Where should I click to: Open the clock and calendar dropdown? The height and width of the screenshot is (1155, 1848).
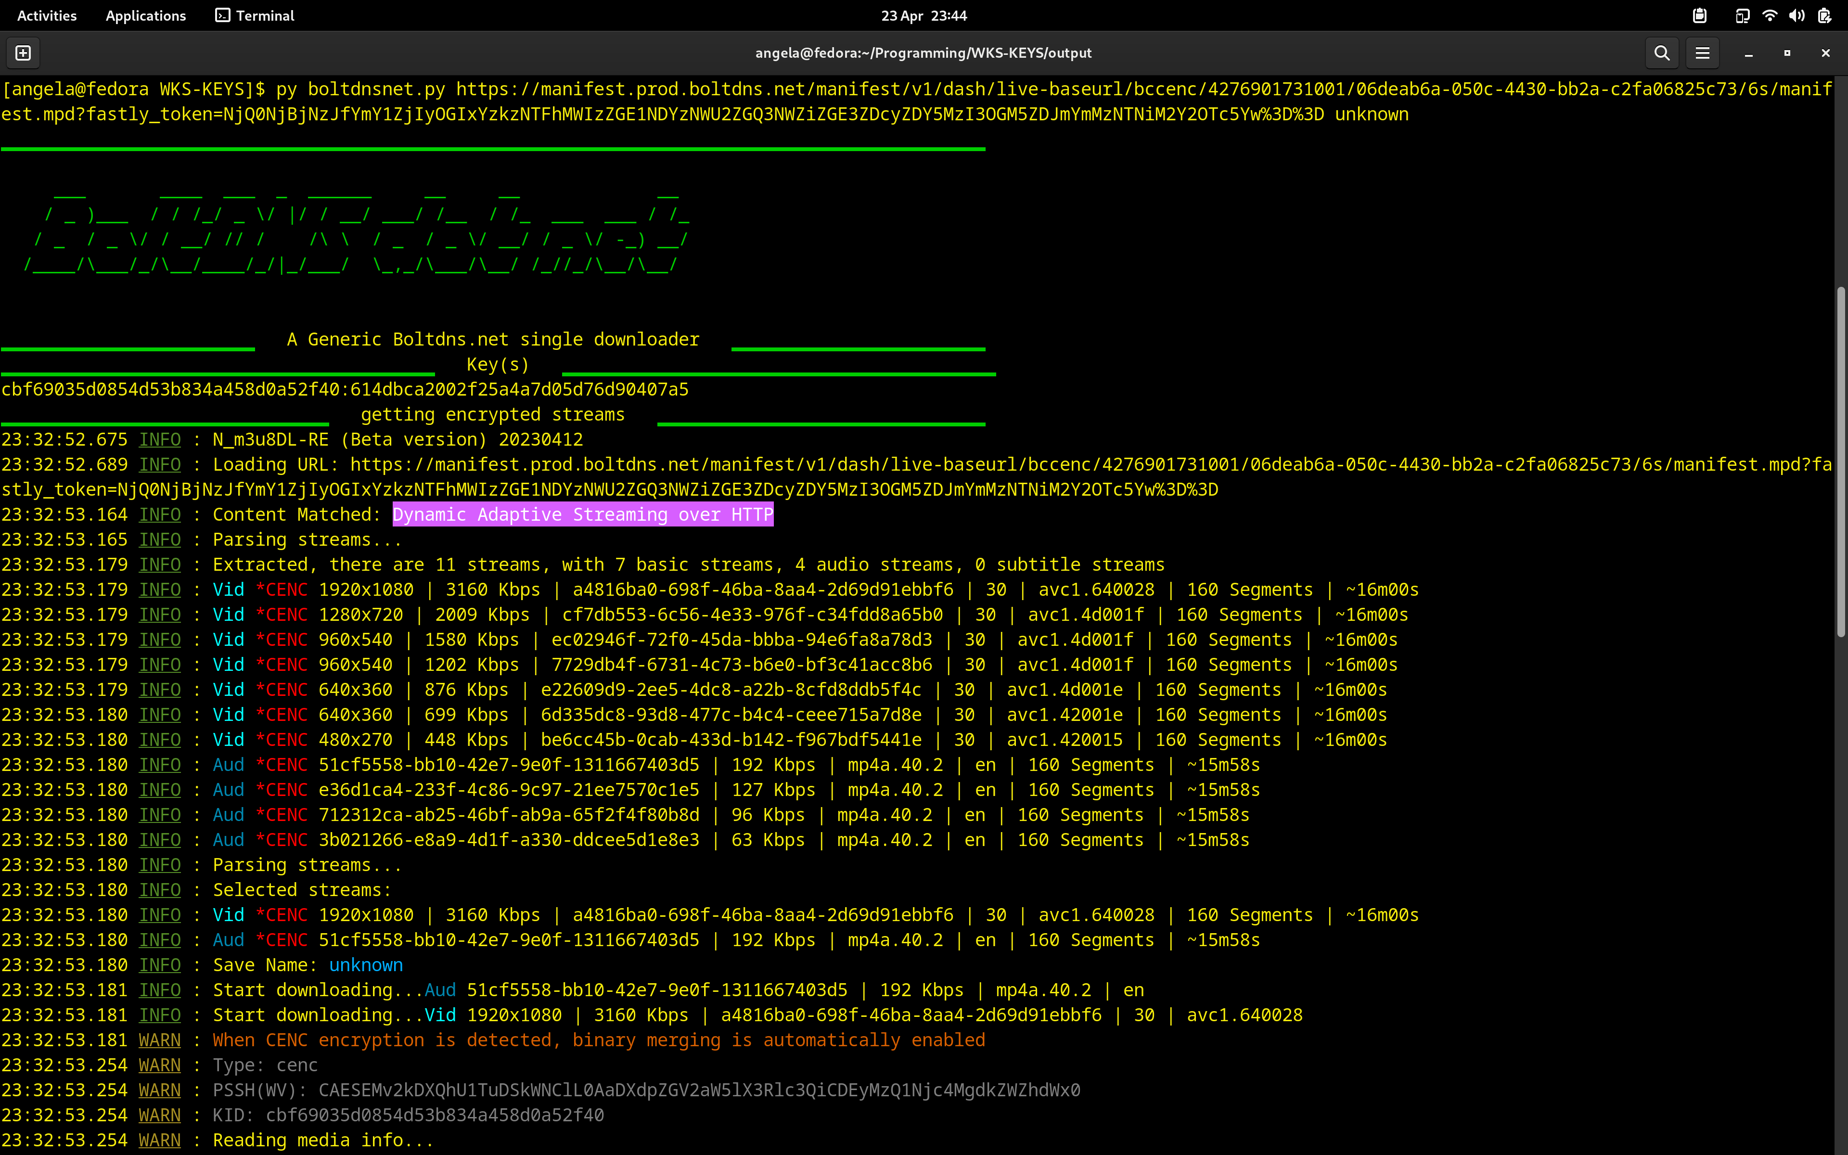pyautogui.click(x=923, y=15)
